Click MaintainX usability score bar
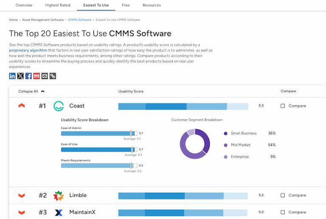The image size is (326, 219). [183, 213]
